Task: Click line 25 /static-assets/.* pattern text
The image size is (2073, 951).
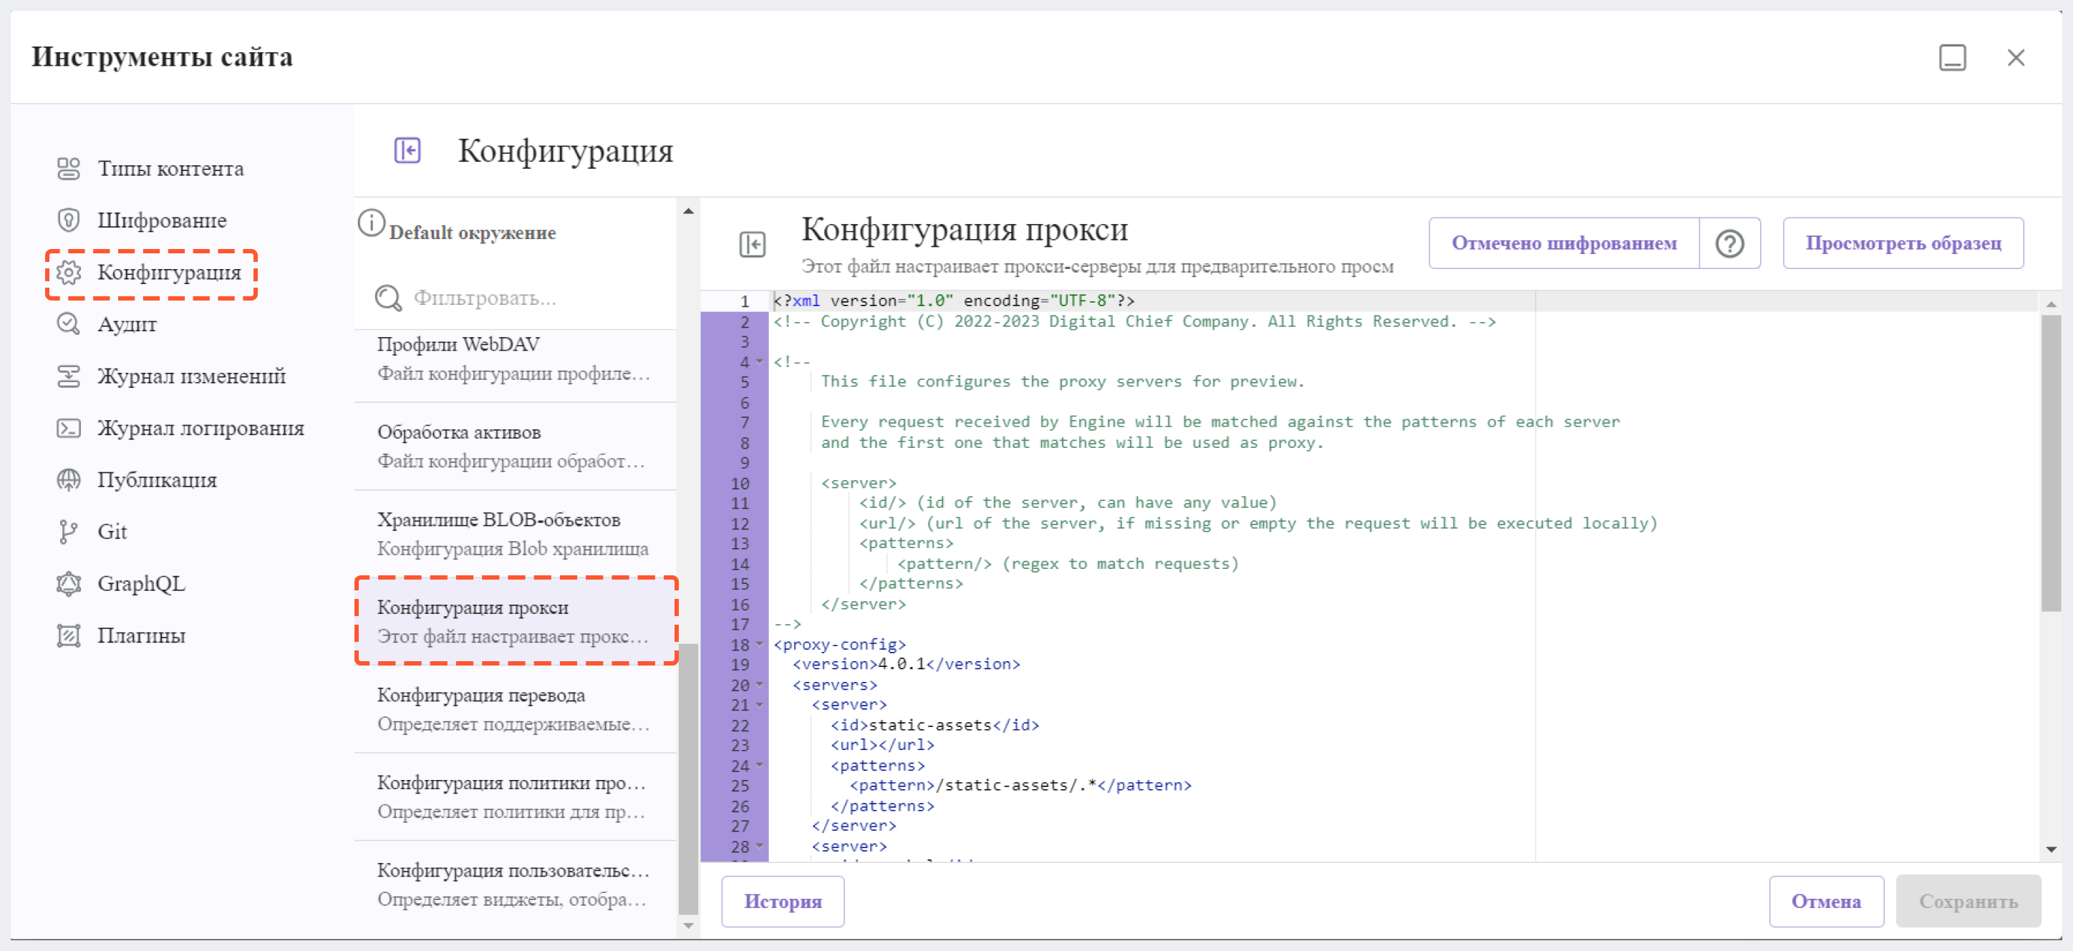Action: coord(1020,786)
